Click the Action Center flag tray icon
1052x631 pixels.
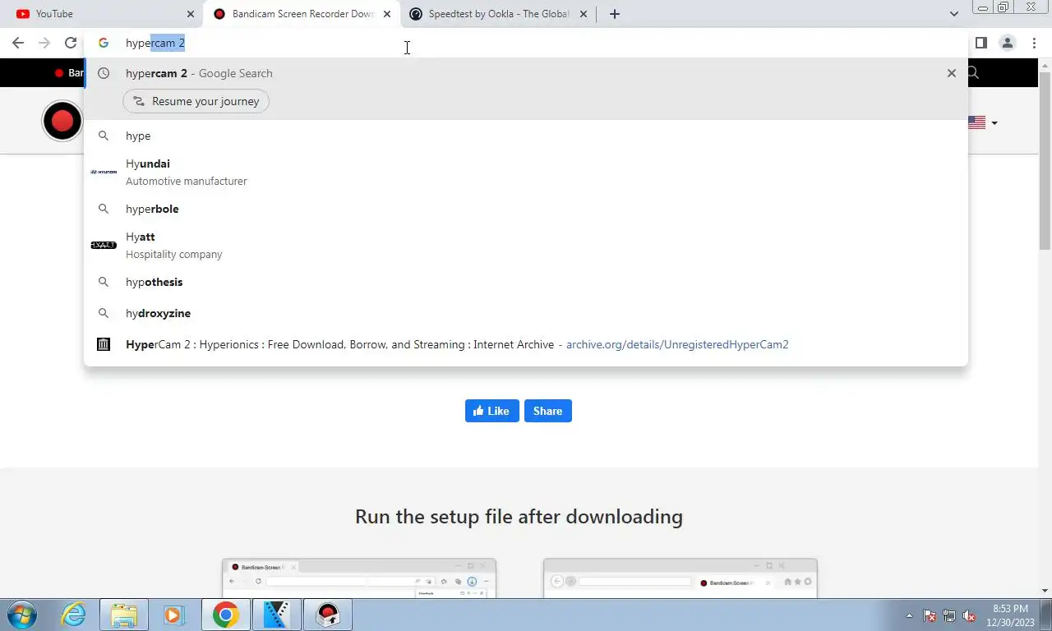click(930, 615)
